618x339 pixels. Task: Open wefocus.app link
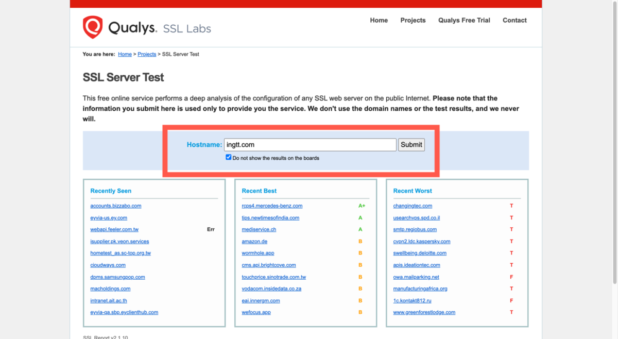pos(256,312)
